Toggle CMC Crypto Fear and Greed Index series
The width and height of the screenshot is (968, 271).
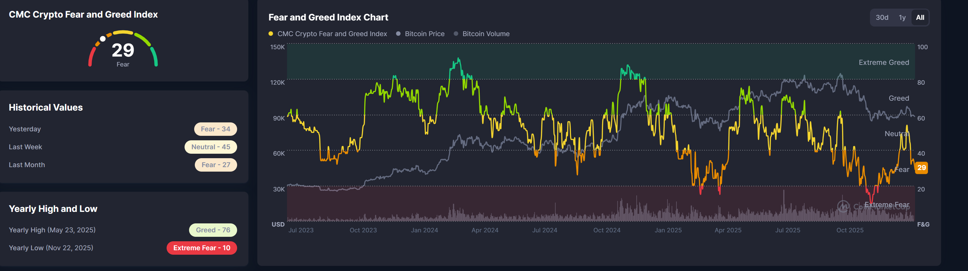click(x=332, y=34)
